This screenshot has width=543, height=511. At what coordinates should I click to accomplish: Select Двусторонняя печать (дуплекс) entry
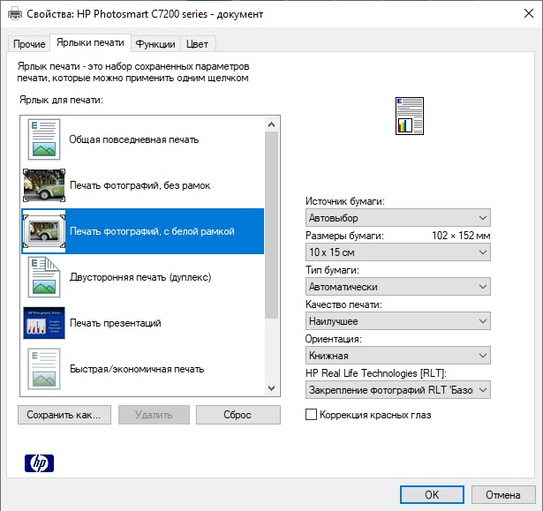(143, 277)
